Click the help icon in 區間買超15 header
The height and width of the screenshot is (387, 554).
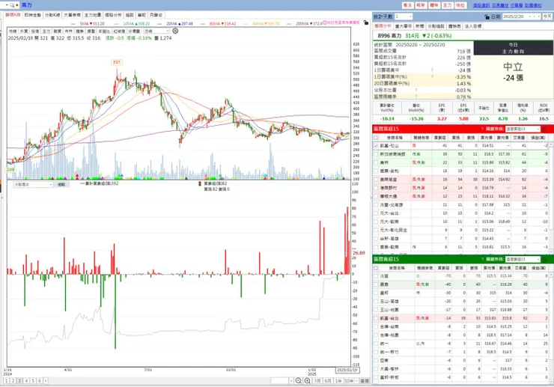pos(482,129)
